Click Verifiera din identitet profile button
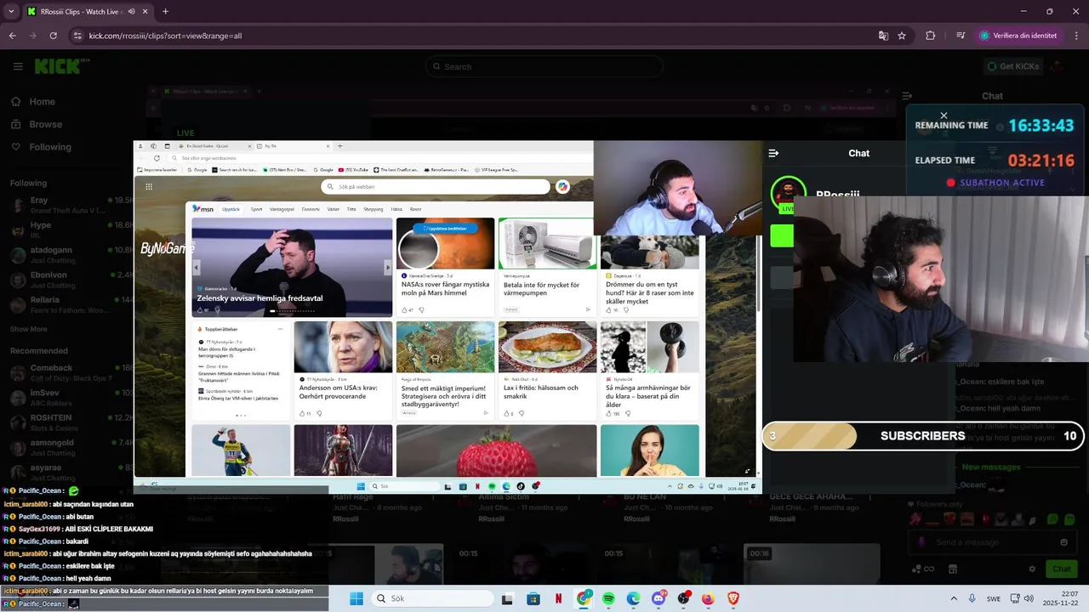The image size is (1089, 612). [x=1018, y=36]
